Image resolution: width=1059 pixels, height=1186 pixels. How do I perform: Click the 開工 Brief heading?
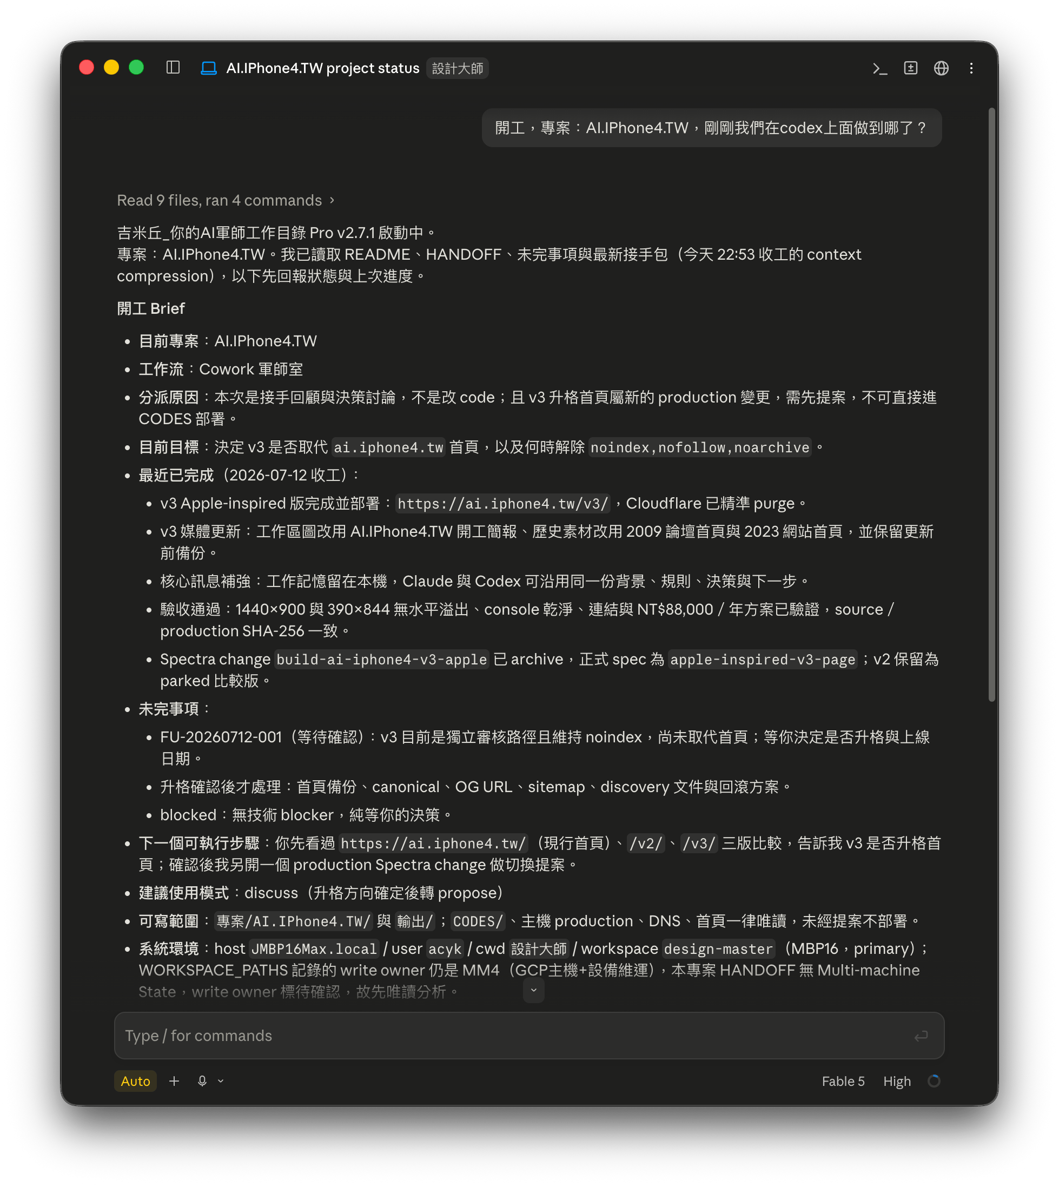[x=151, y=308]
